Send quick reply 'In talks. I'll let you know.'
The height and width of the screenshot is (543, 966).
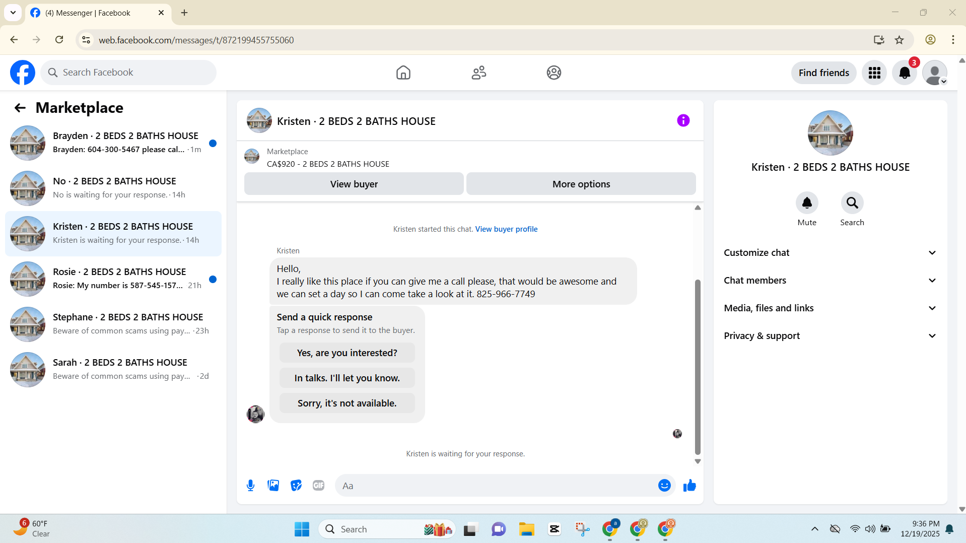coord(347,378)
